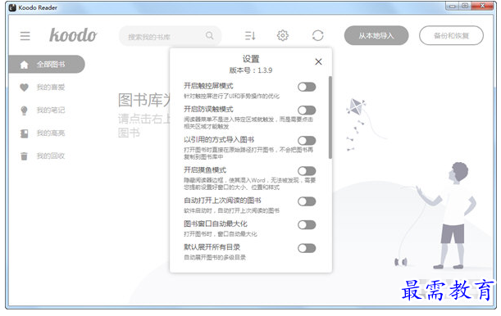This screenshot has height=316, width=501.
Task: Select 全部图书 in the sidebar
Action: tap(47, 65)
